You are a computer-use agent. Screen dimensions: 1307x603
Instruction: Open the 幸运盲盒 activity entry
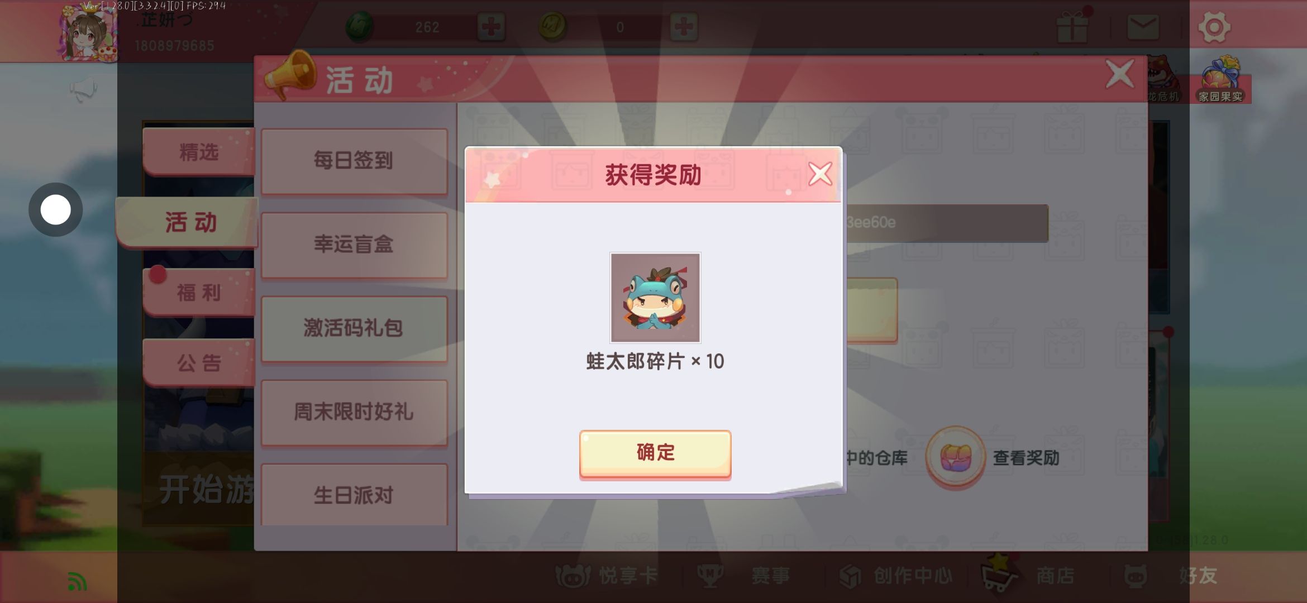pos(354,245)
